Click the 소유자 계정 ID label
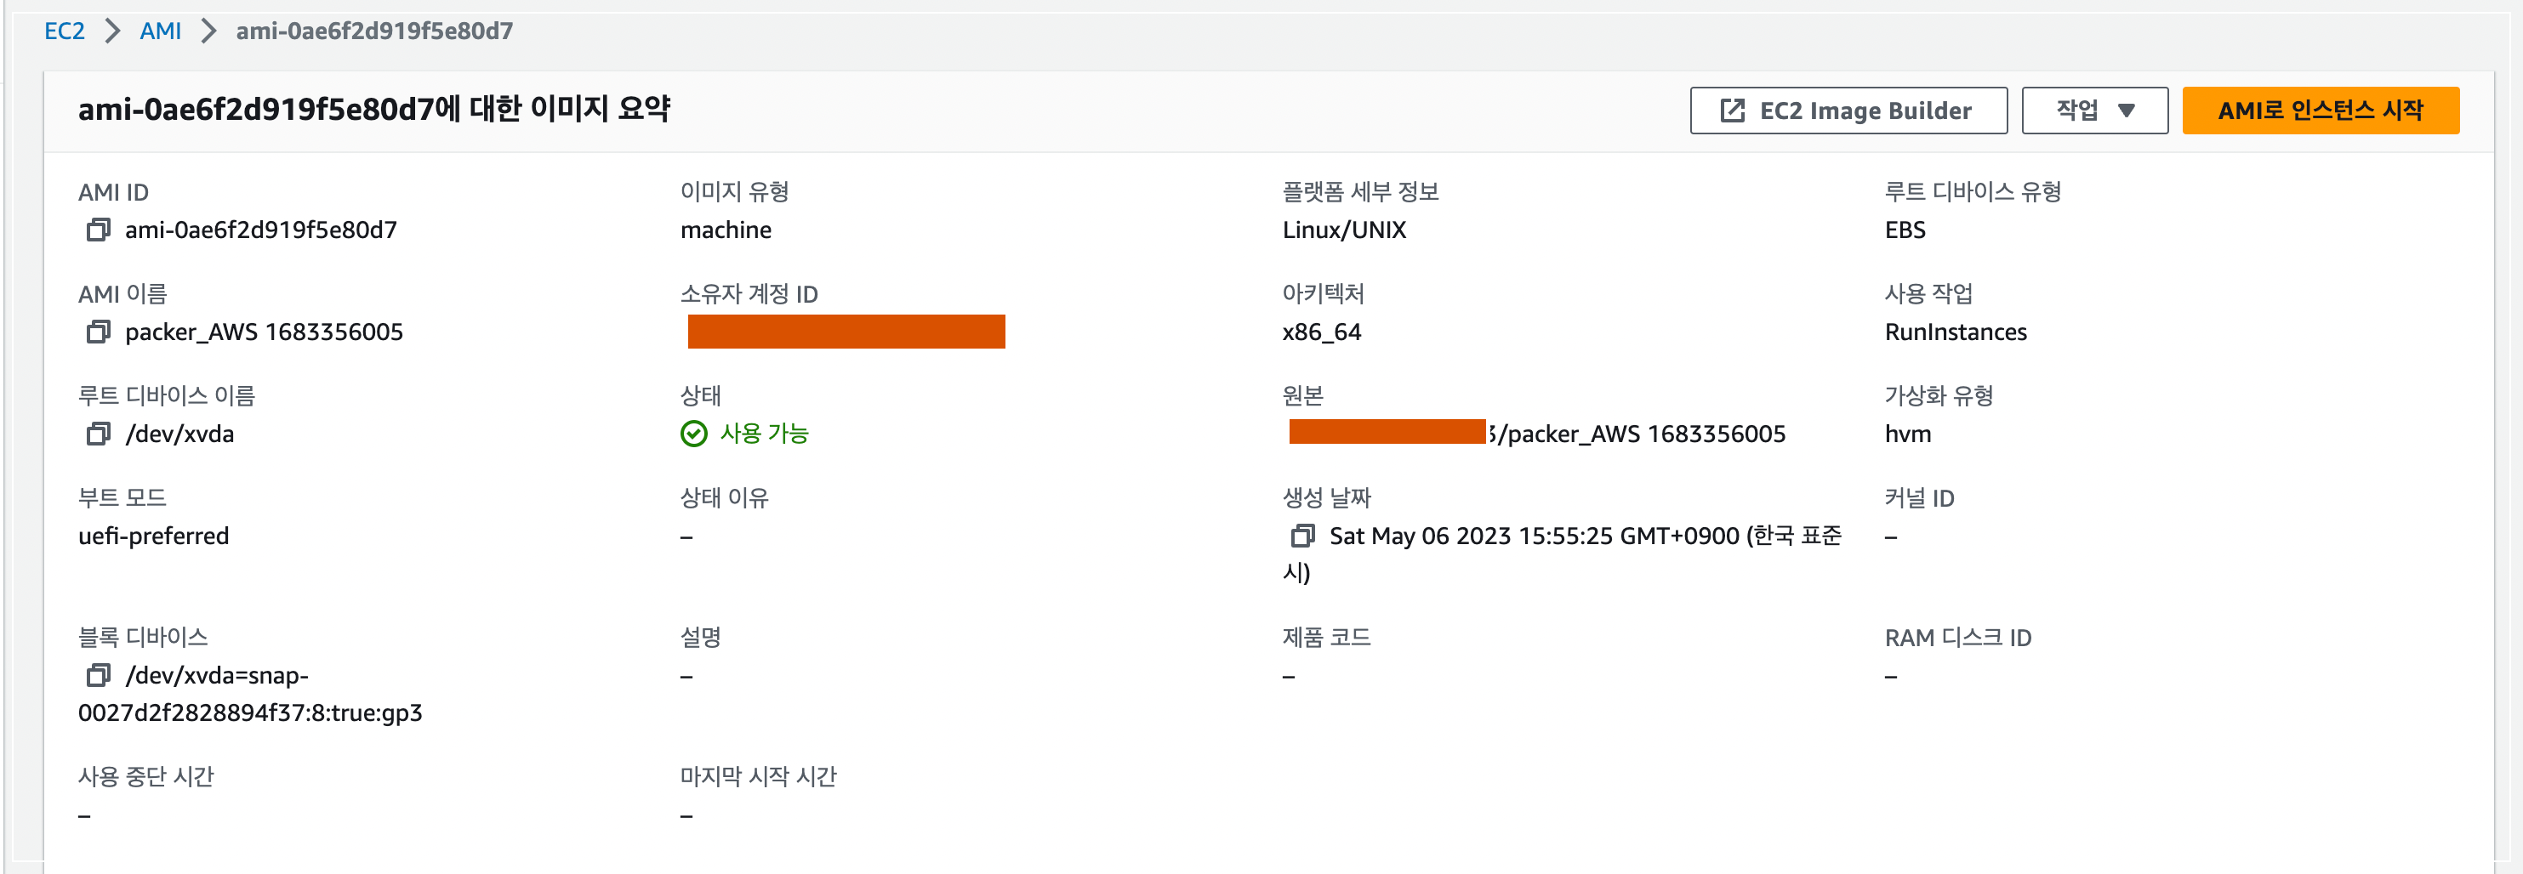Image resolution: width=2523 pixels, height=874 pixels. [x=749, y=293]
